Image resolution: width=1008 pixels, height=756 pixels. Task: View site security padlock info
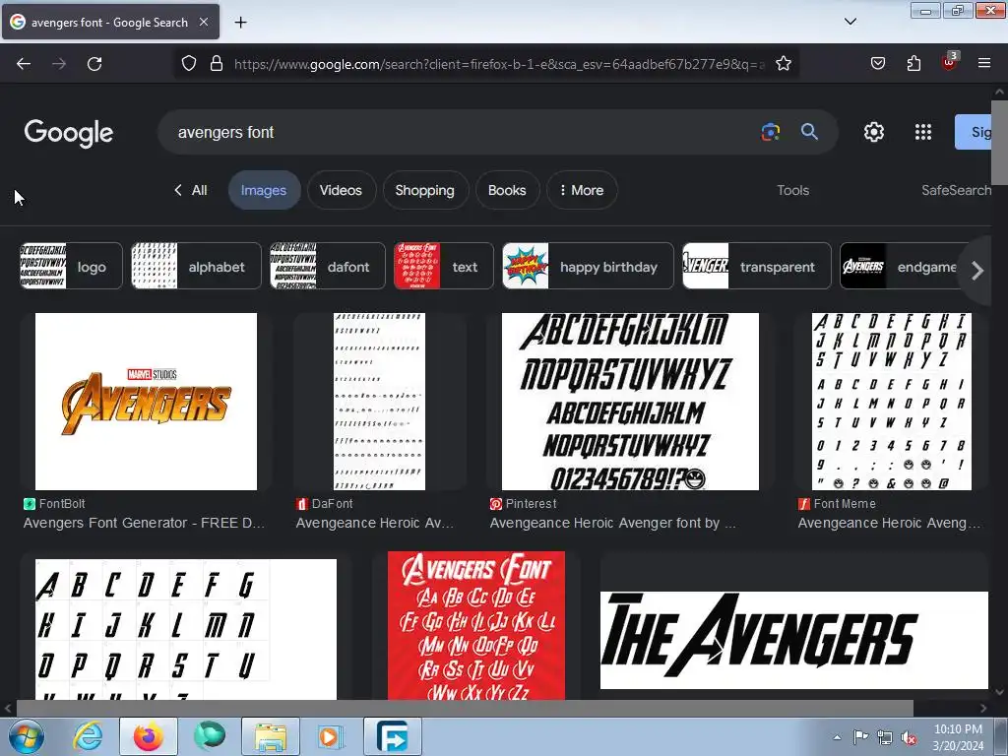click(x=217, y=64)
